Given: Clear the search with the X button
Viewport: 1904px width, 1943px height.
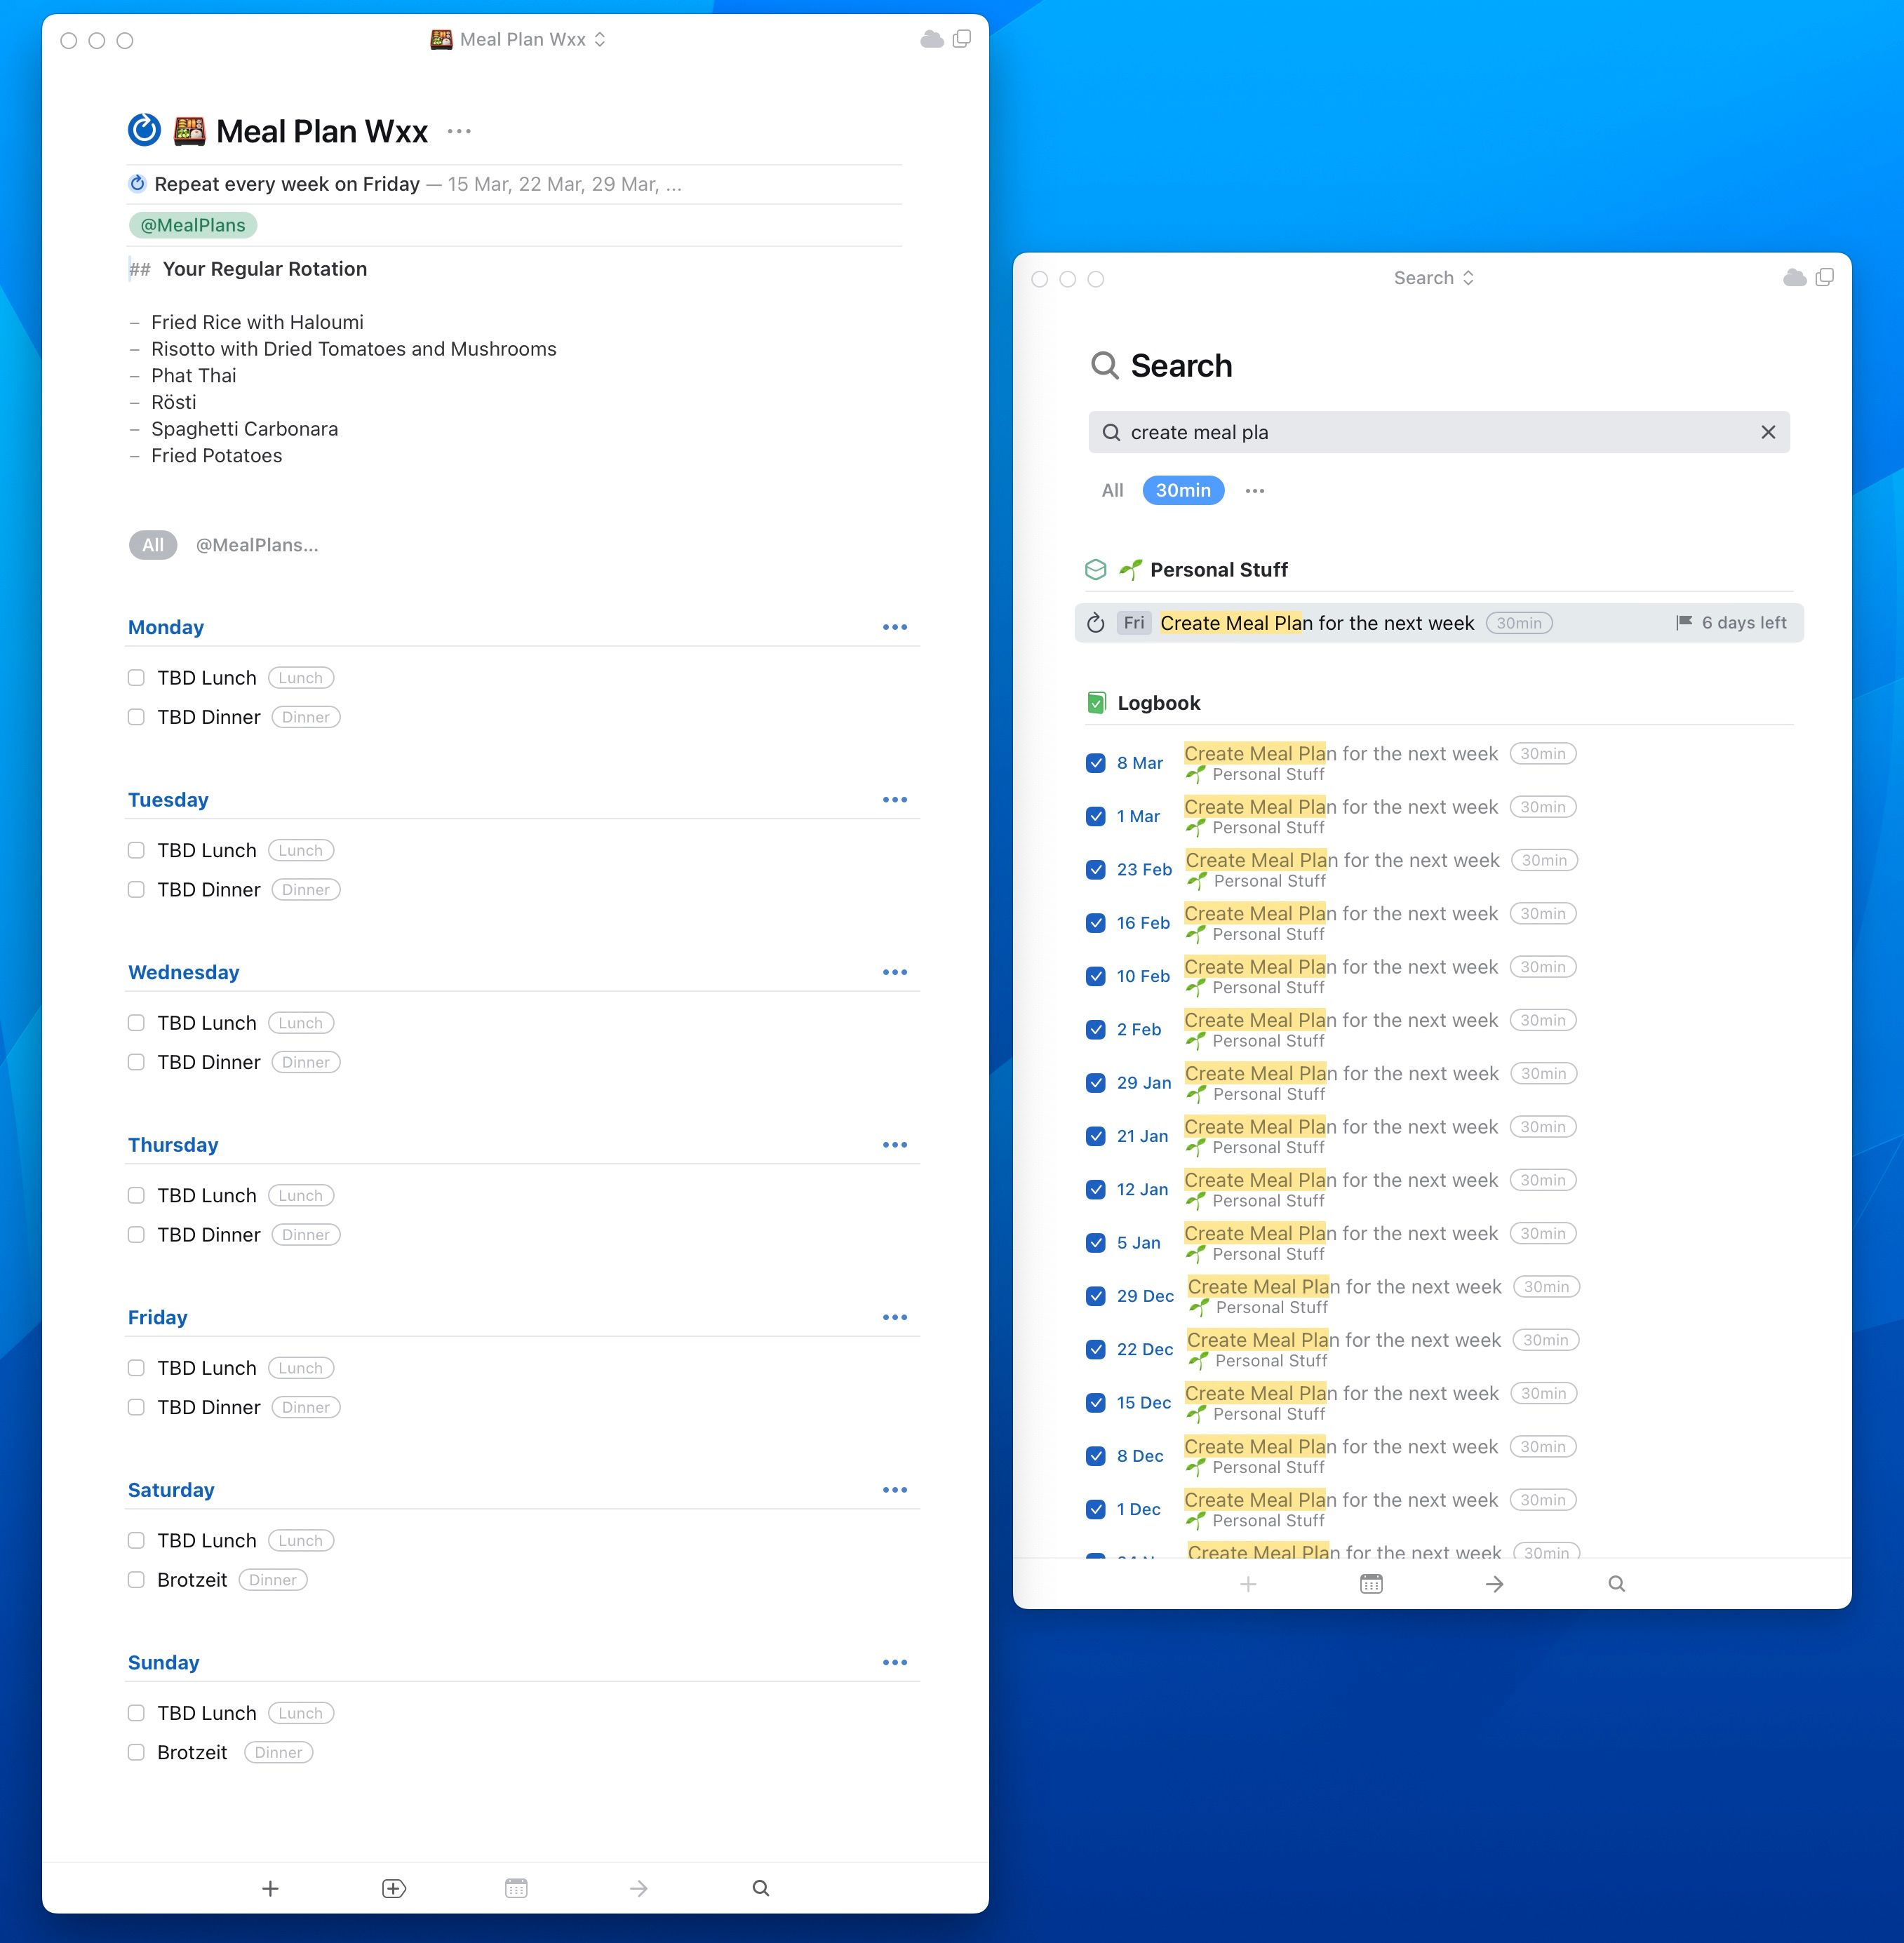Looking at the screenshot, I should pos(1768,432).
